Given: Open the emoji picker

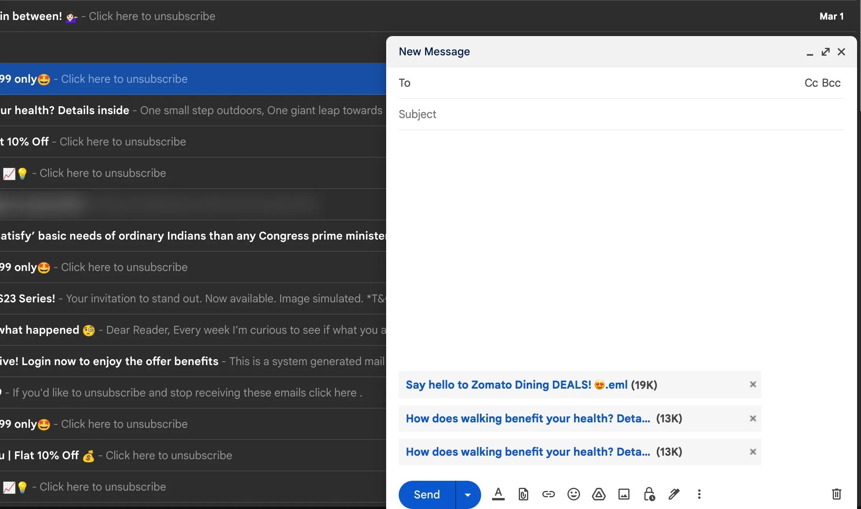Looking at the screenshot, I should pyautogui.click(x=573, y=494).
